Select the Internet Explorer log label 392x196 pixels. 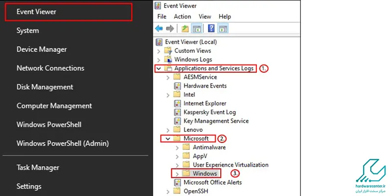[205, 103]
